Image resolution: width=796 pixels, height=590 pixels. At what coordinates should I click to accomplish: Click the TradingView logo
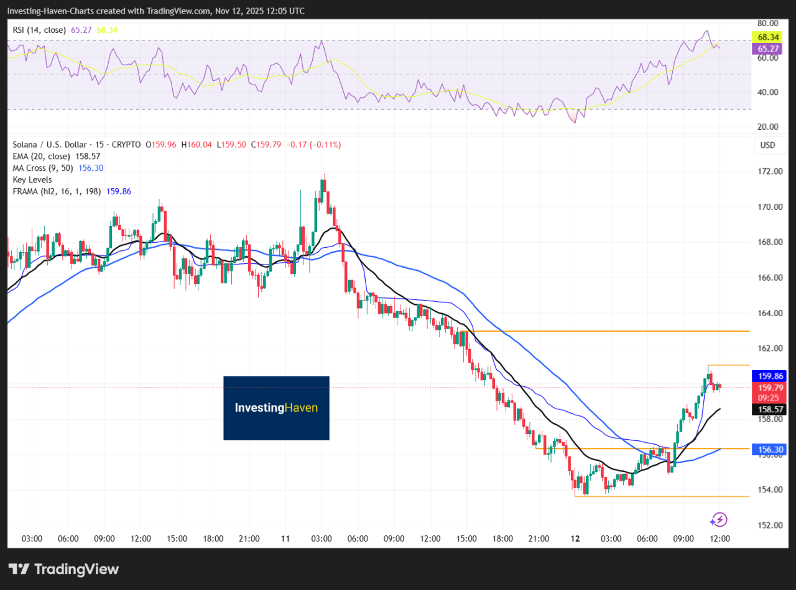click(x=62, y=569)
